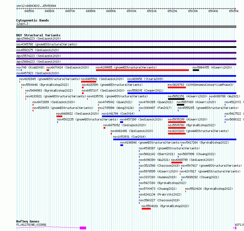
Task: Click the 65000k ruler tick label
Action: coord(132,11)
